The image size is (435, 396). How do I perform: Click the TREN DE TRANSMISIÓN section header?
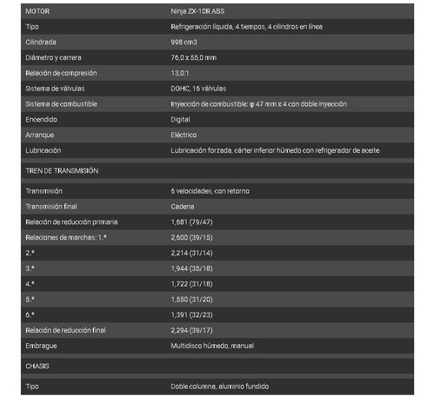tap(62, 171)
